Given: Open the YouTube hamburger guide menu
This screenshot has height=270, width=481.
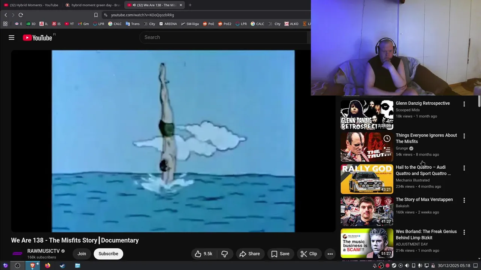Looking at the screenshot, I should (x=12, y=37).
